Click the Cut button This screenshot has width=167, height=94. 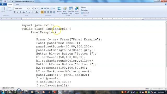pos(9,8)
